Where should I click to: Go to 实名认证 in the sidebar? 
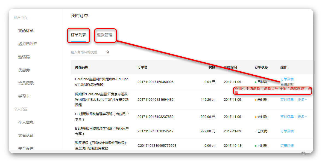[26, 135]
